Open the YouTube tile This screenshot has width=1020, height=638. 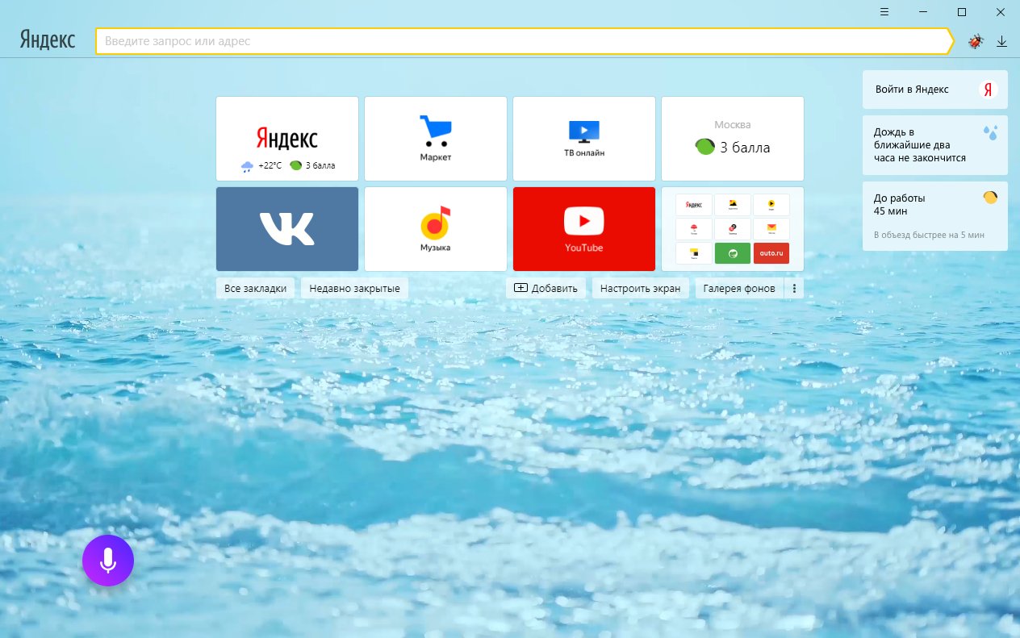point(584,229)
